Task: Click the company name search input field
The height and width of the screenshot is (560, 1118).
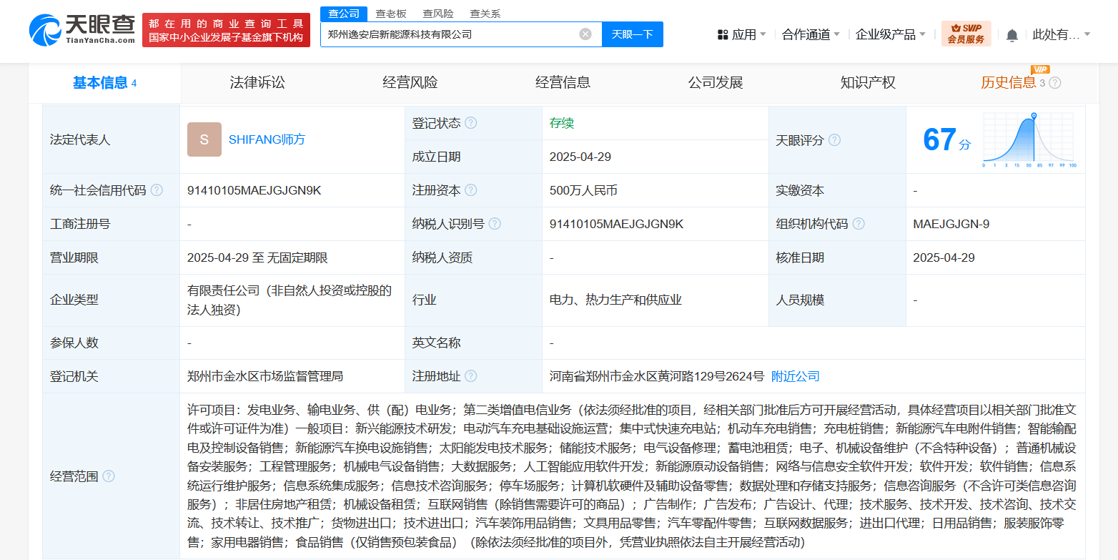Action: 450,34
